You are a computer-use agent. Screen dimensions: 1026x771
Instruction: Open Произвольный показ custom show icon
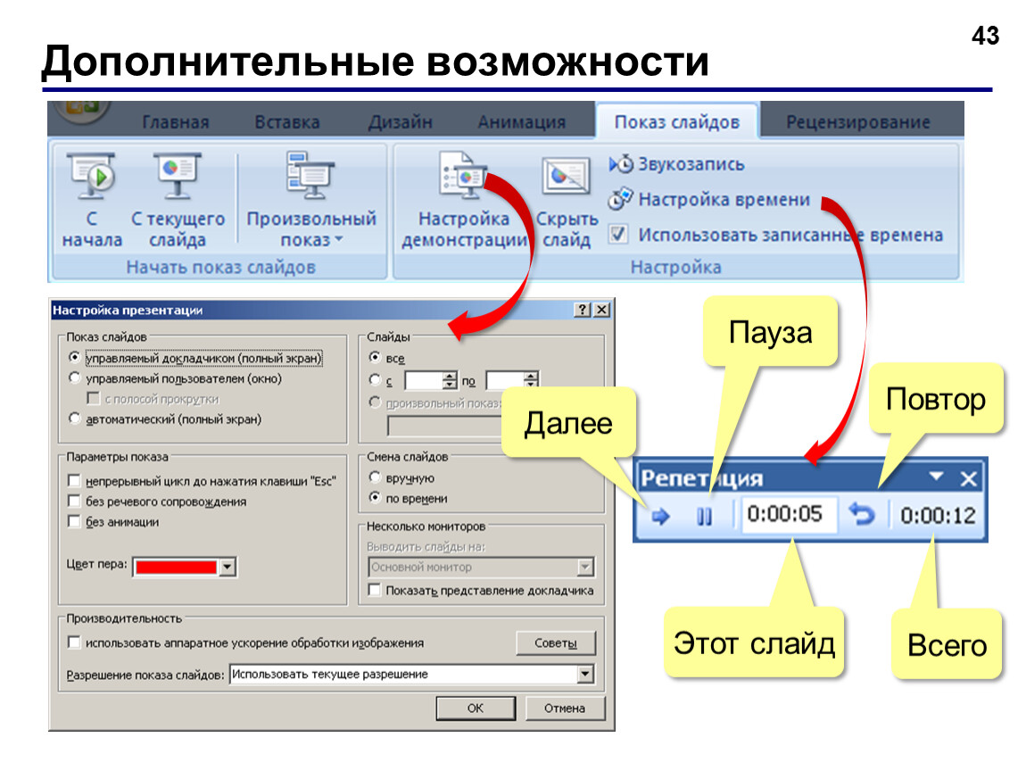pos(310,174)
